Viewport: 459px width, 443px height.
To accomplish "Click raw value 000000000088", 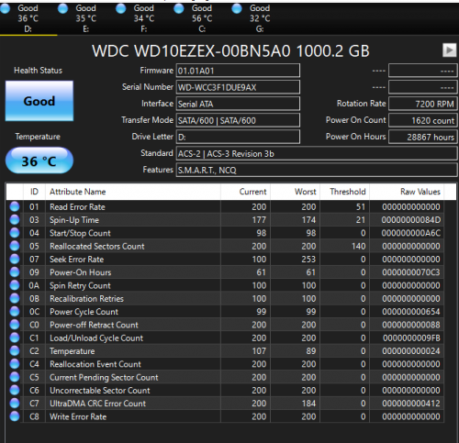I will click(411, 325).
